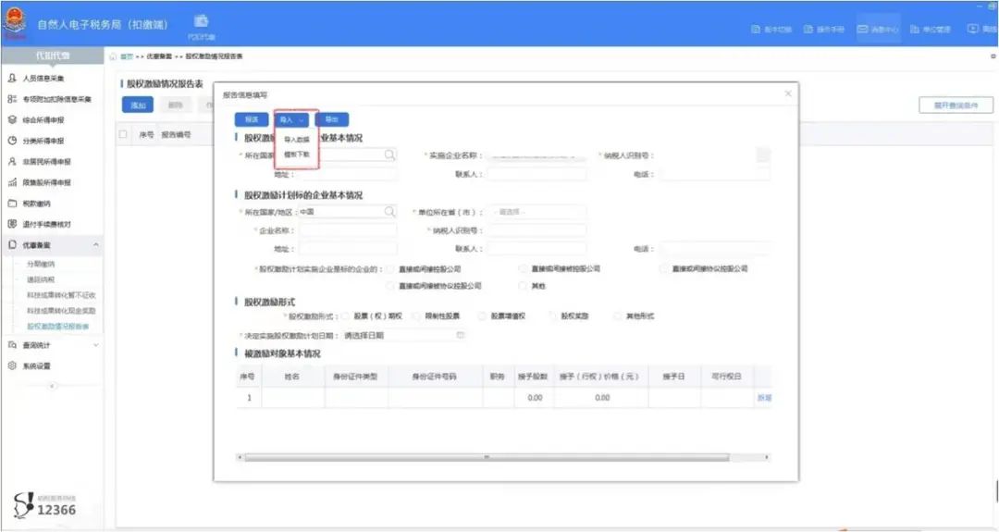Click the search magnifier in the 中国 country field
The width and height of the screenshot is (999, 532).
coord(389,212)
